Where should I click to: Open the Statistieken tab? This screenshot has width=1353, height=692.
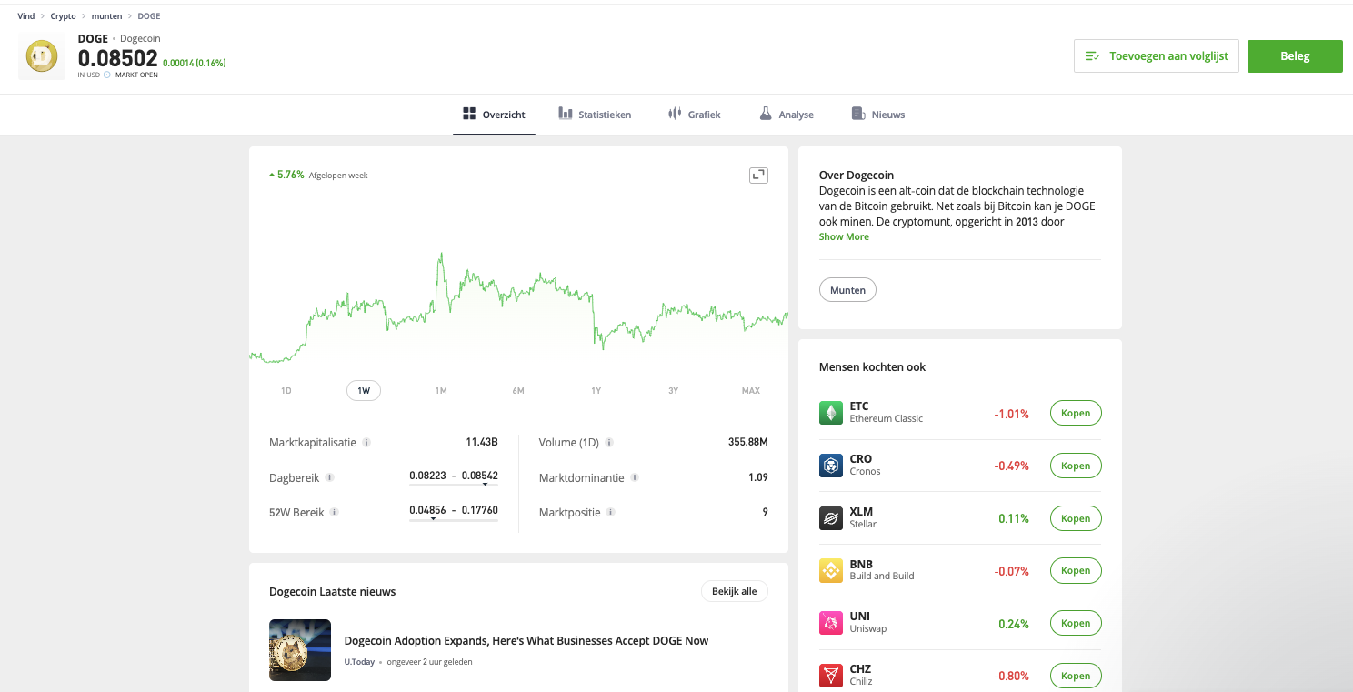[x=595, y=115]
